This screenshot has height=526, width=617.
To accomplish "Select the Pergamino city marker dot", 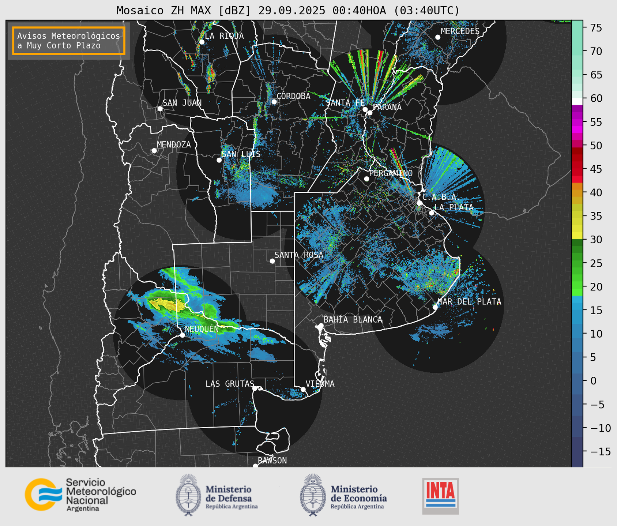I will click(366, 179).
